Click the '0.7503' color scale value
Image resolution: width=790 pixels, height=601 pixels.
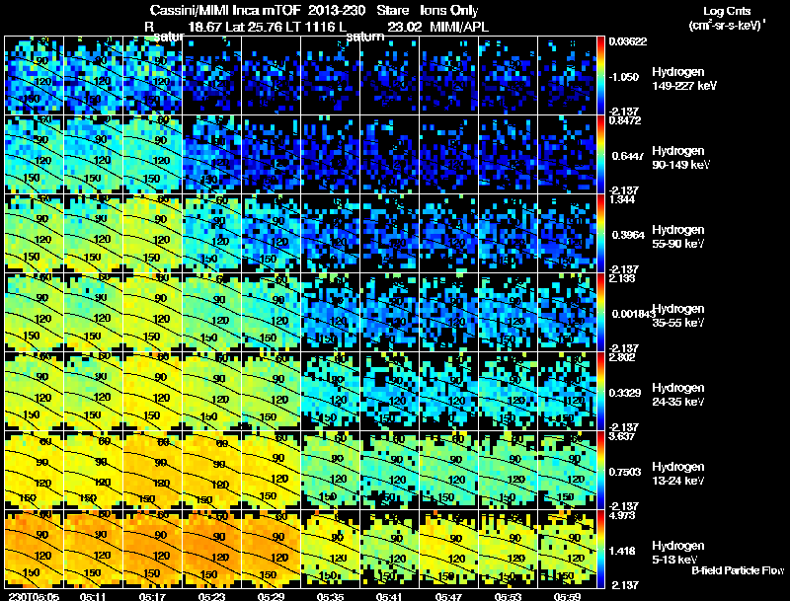(625, 472)
